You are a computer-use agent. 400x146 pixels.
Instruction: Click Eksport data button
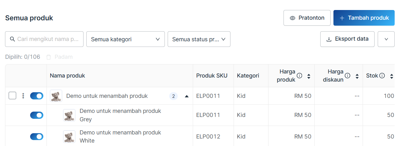(x=347, y=39)
